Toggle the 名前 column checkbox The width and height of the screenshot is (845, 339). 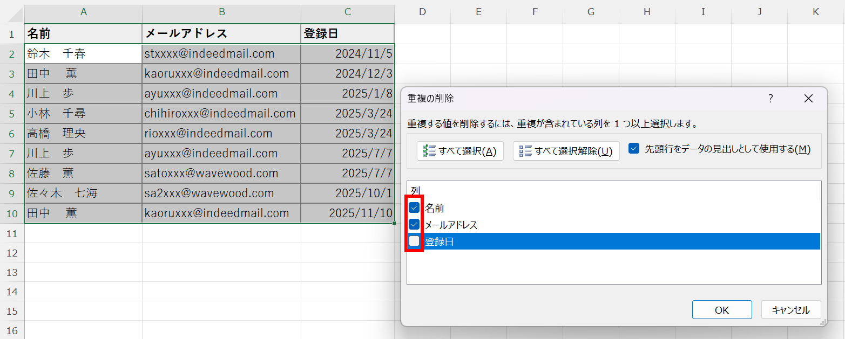click(x=414, y=207)
